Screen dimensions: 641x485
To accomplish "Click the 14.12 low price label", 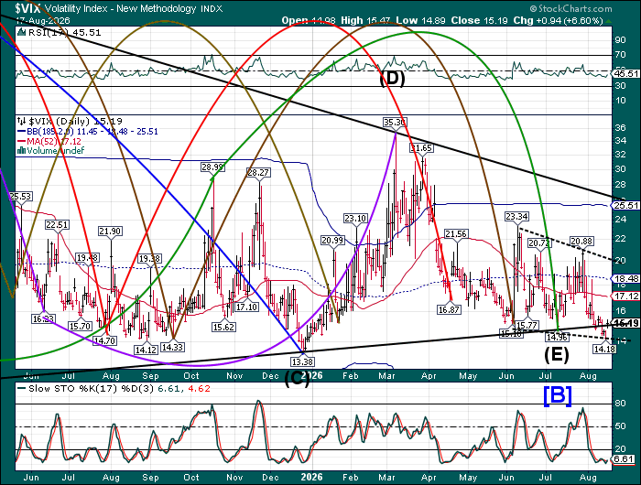I will coord(146,350).
